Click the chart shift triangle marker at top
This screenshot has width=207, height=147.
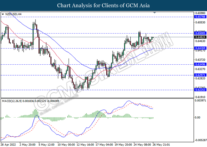[155, 13]
